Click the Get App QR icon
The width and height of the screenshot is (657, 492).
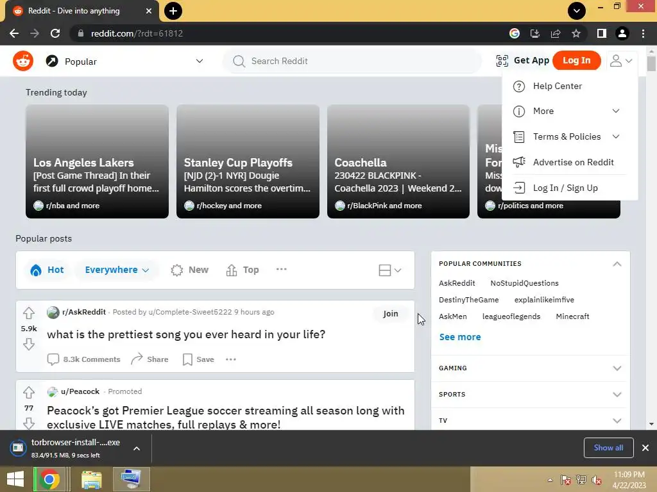tap(502, 61)
